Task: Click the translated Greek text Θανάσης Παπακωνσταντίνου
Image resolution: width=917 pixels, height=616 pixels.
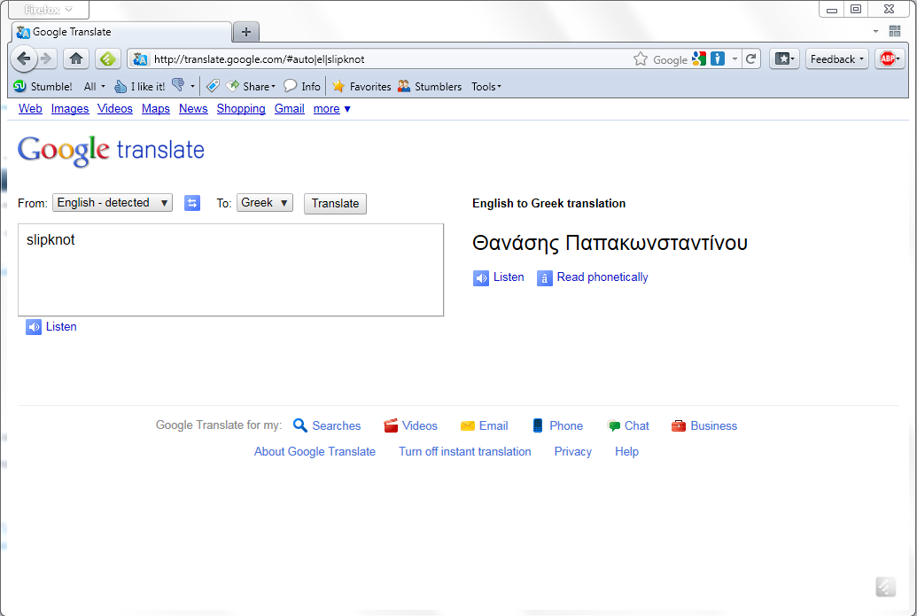Action: pos(610,243)
